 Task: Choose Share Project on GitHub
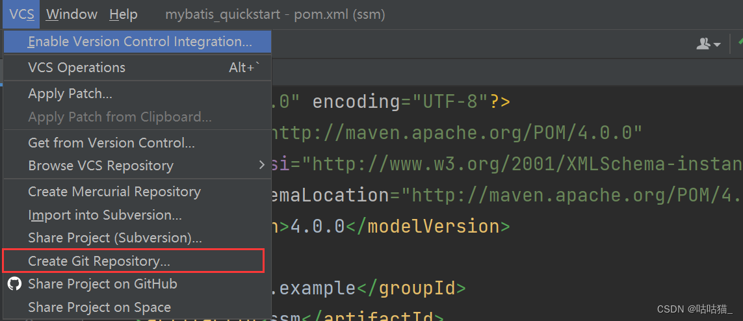pos(137,284)
